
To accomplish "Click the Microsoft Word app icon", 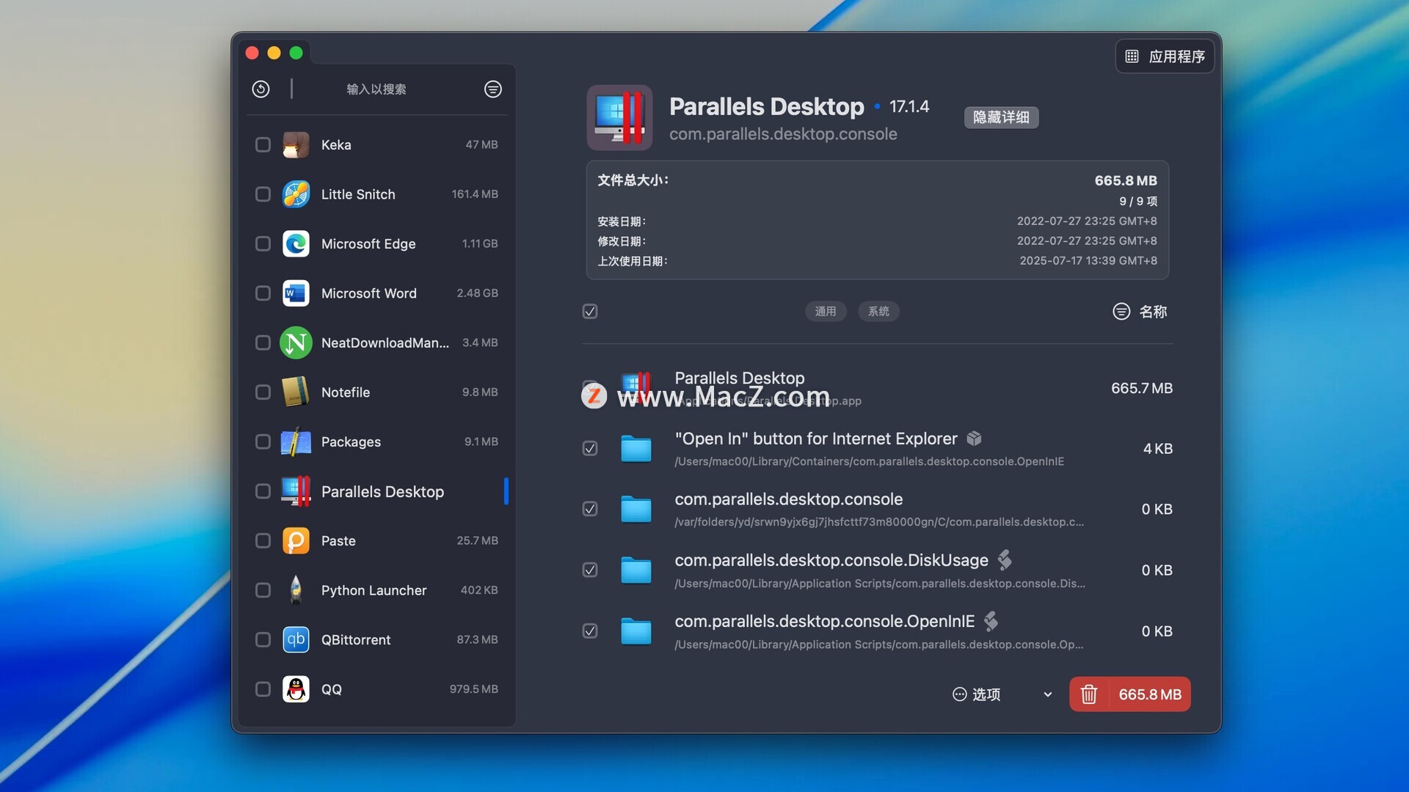I will pos(296,293).
